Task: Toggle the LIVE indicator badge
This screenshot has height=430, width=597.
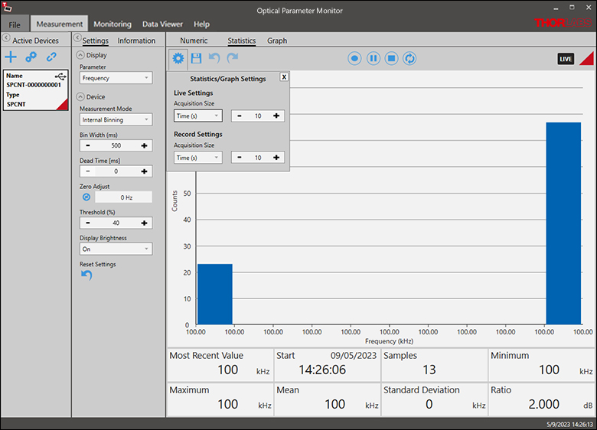Action: click(x=566, y=59)
